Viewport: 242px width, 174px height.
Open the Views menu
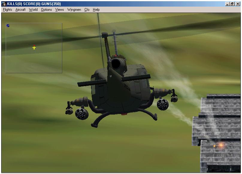(60, 10)
